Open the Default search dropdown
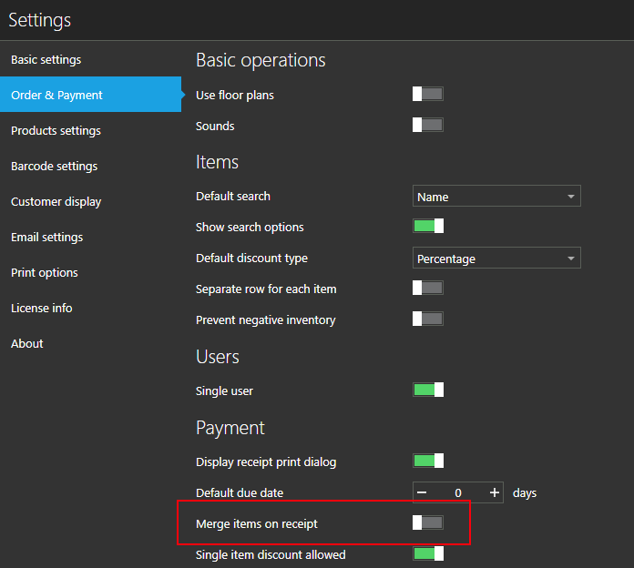The image size is (634, 568). click(496, 197)
